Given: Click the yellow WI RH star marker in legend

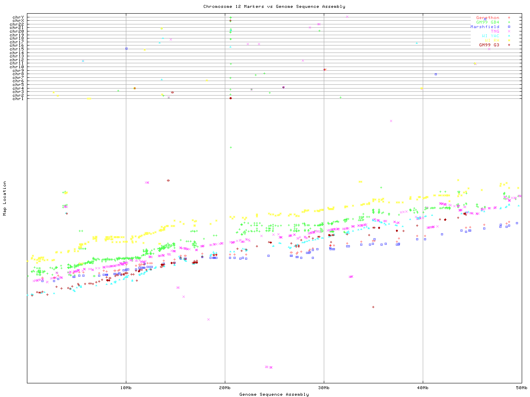Looking at the screenshot, I should point(509,41).
